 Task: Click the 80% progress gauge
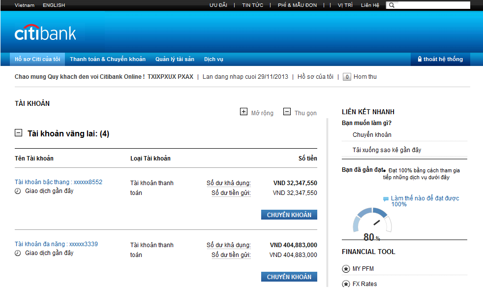(372, 224)
